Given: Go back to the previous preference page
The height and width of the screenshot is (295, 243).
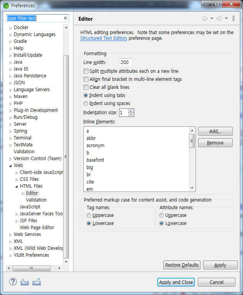Looking at the screenshot, I should 205,18.
